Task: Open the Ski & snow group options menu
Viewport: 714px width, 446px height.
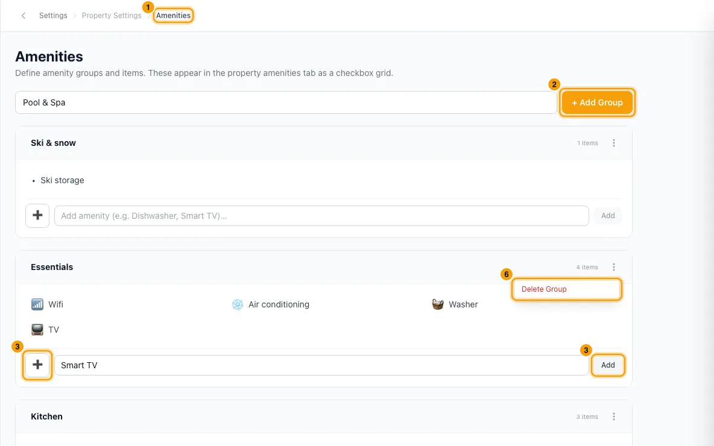Action: pos(614,143)
